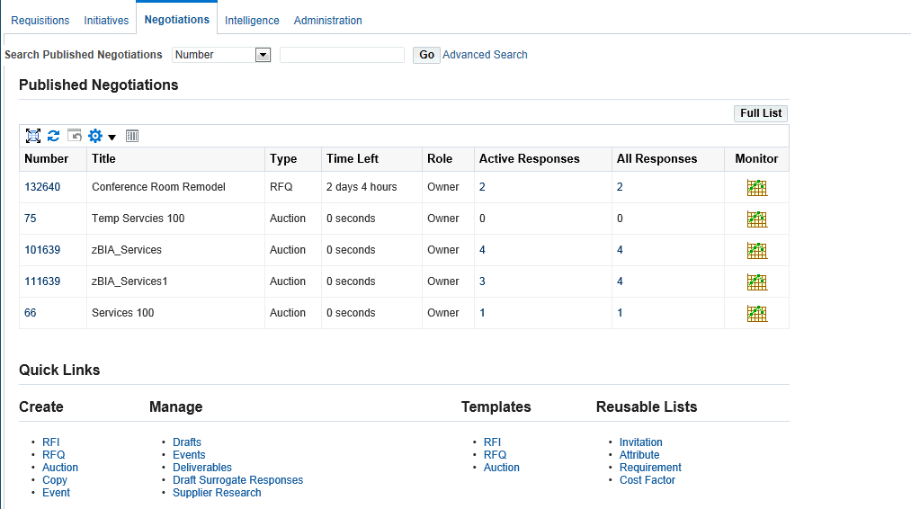The height and width of the screenshot is (509, 911).
Task: Click the Full List button
Action: click(x=761, y=113)
